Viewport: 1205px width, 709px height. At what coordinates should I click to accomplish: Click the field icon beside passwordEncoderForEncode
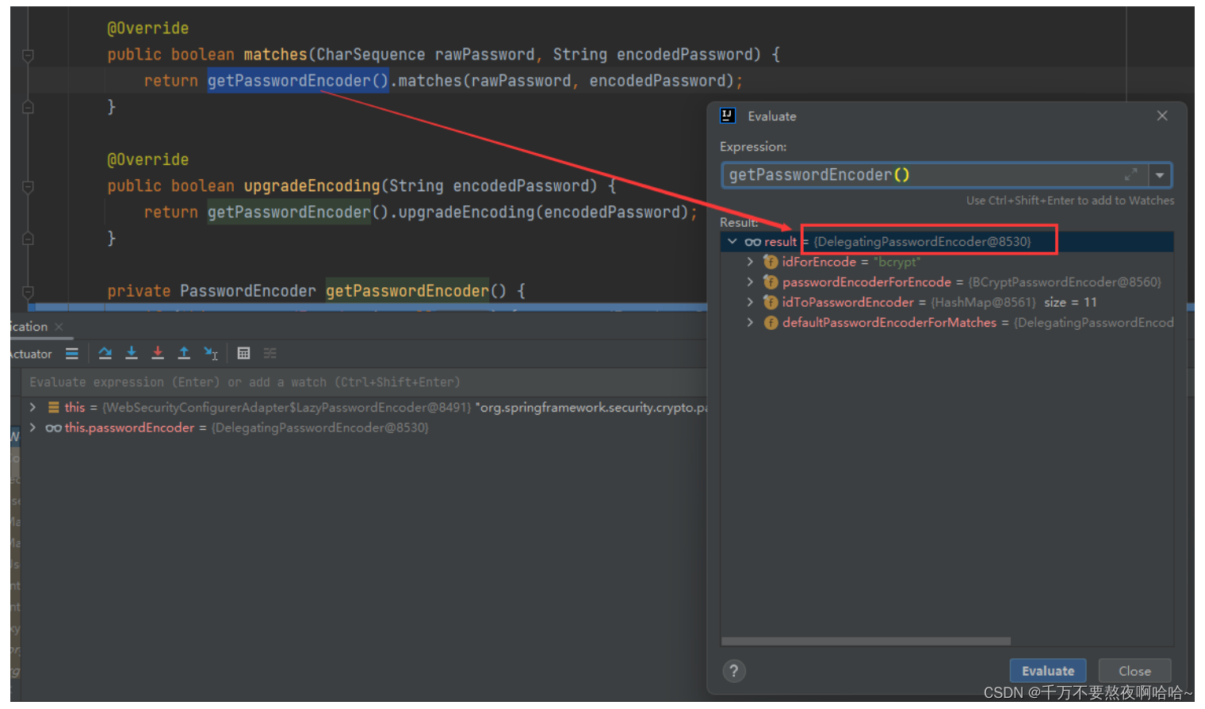tap(770, 282)
